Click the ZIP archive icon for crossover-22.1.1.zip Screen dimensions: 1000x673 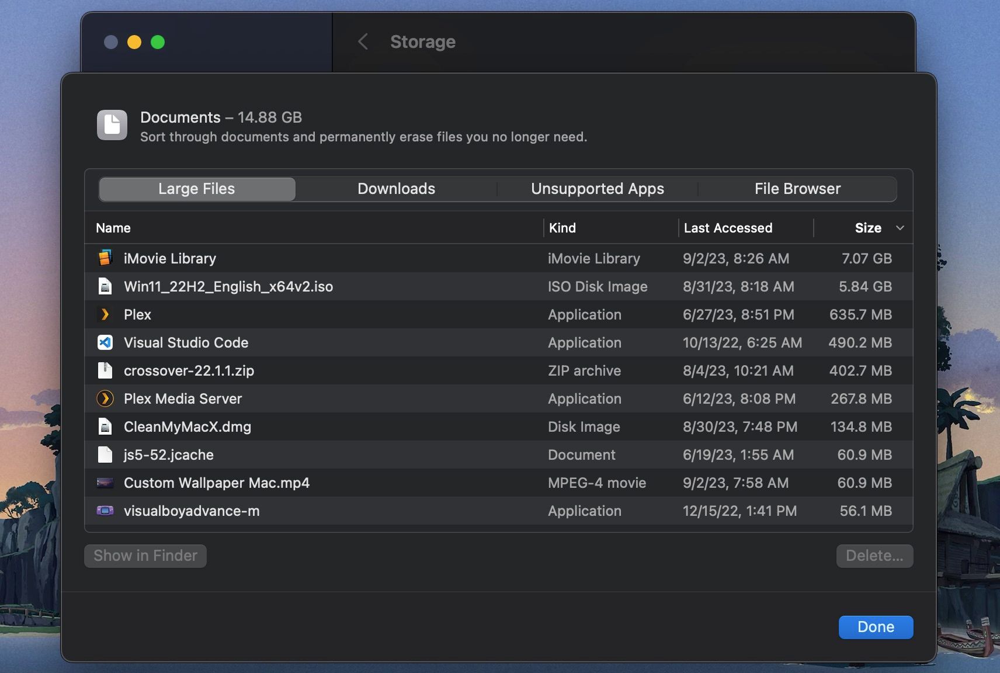pyautogui.click(x=105, y=370)
